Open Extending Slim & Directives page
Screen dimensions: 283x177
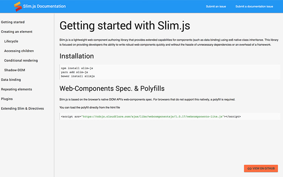coord(22,108)
